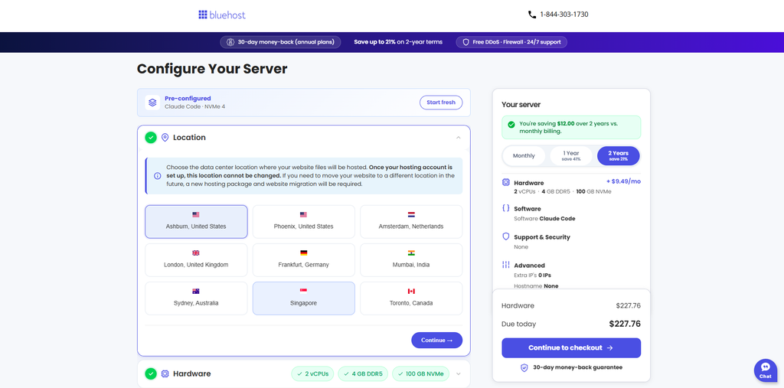Select Frankfurt, Germany location

click(x=303, y=260)
